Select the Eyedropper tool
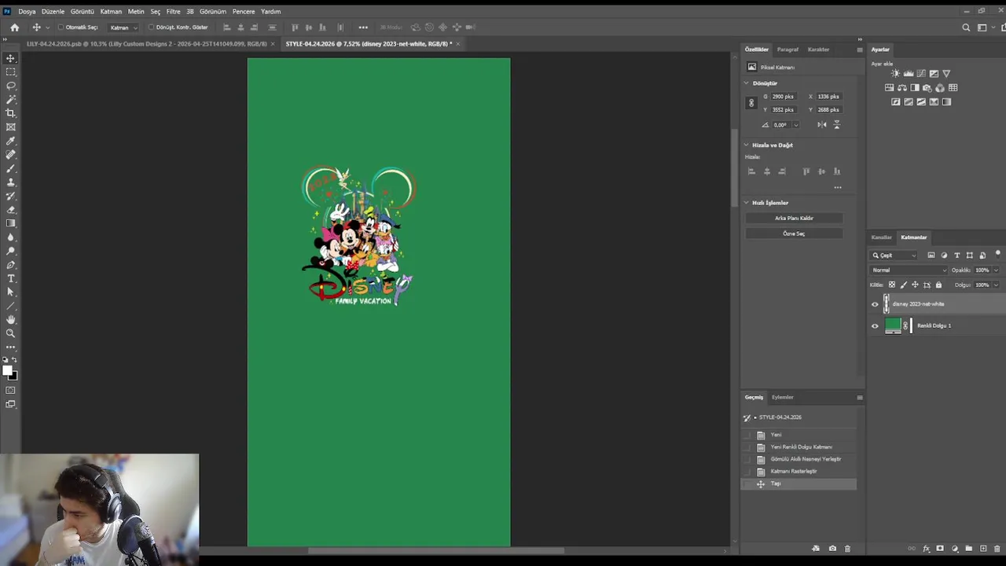The height and width of the screenshot is (566, 1006). tap(11, 141)
